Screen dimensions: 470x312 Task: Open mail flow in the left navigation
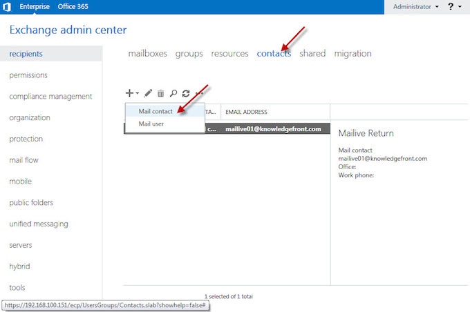coord(23,160)
